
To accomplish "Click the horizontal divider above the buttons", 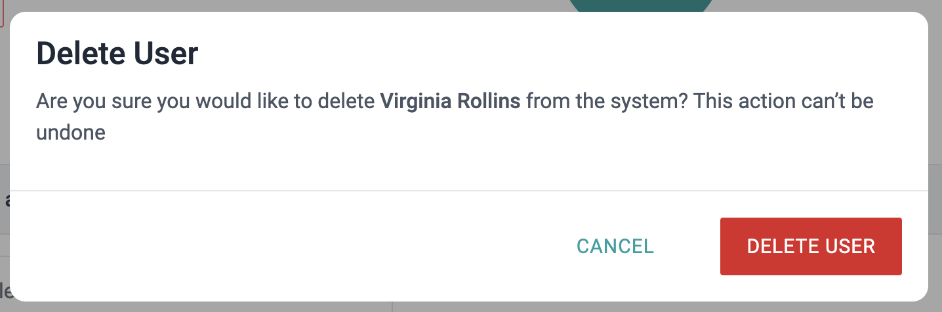I will click(x=469, y=191).
